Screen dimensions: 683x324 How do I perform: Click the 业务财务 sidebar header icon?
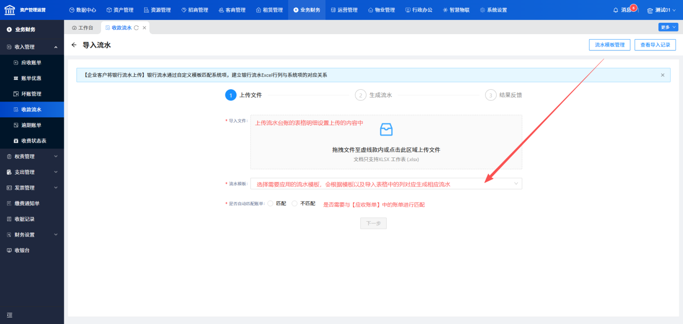click(x=9, y=30)
